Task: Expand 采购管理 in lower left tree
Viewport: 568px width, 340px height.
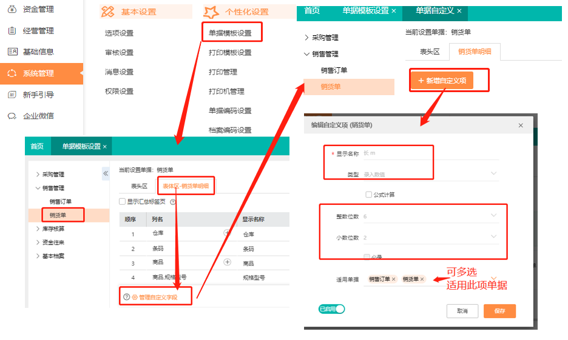Action: pos(38,175)
